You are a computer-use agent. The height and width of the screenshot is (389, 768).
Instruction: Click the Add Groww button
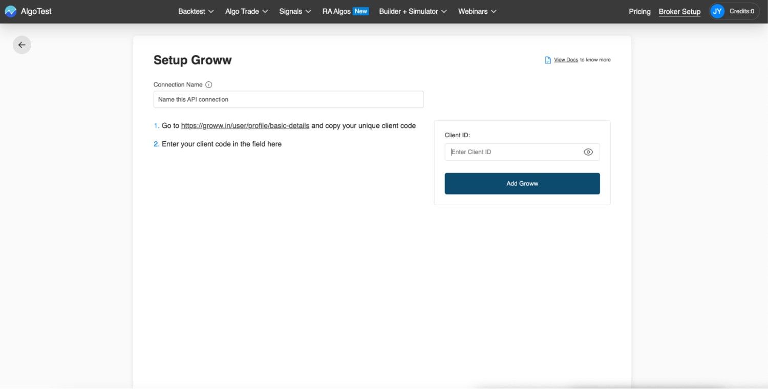click(522, 184)
